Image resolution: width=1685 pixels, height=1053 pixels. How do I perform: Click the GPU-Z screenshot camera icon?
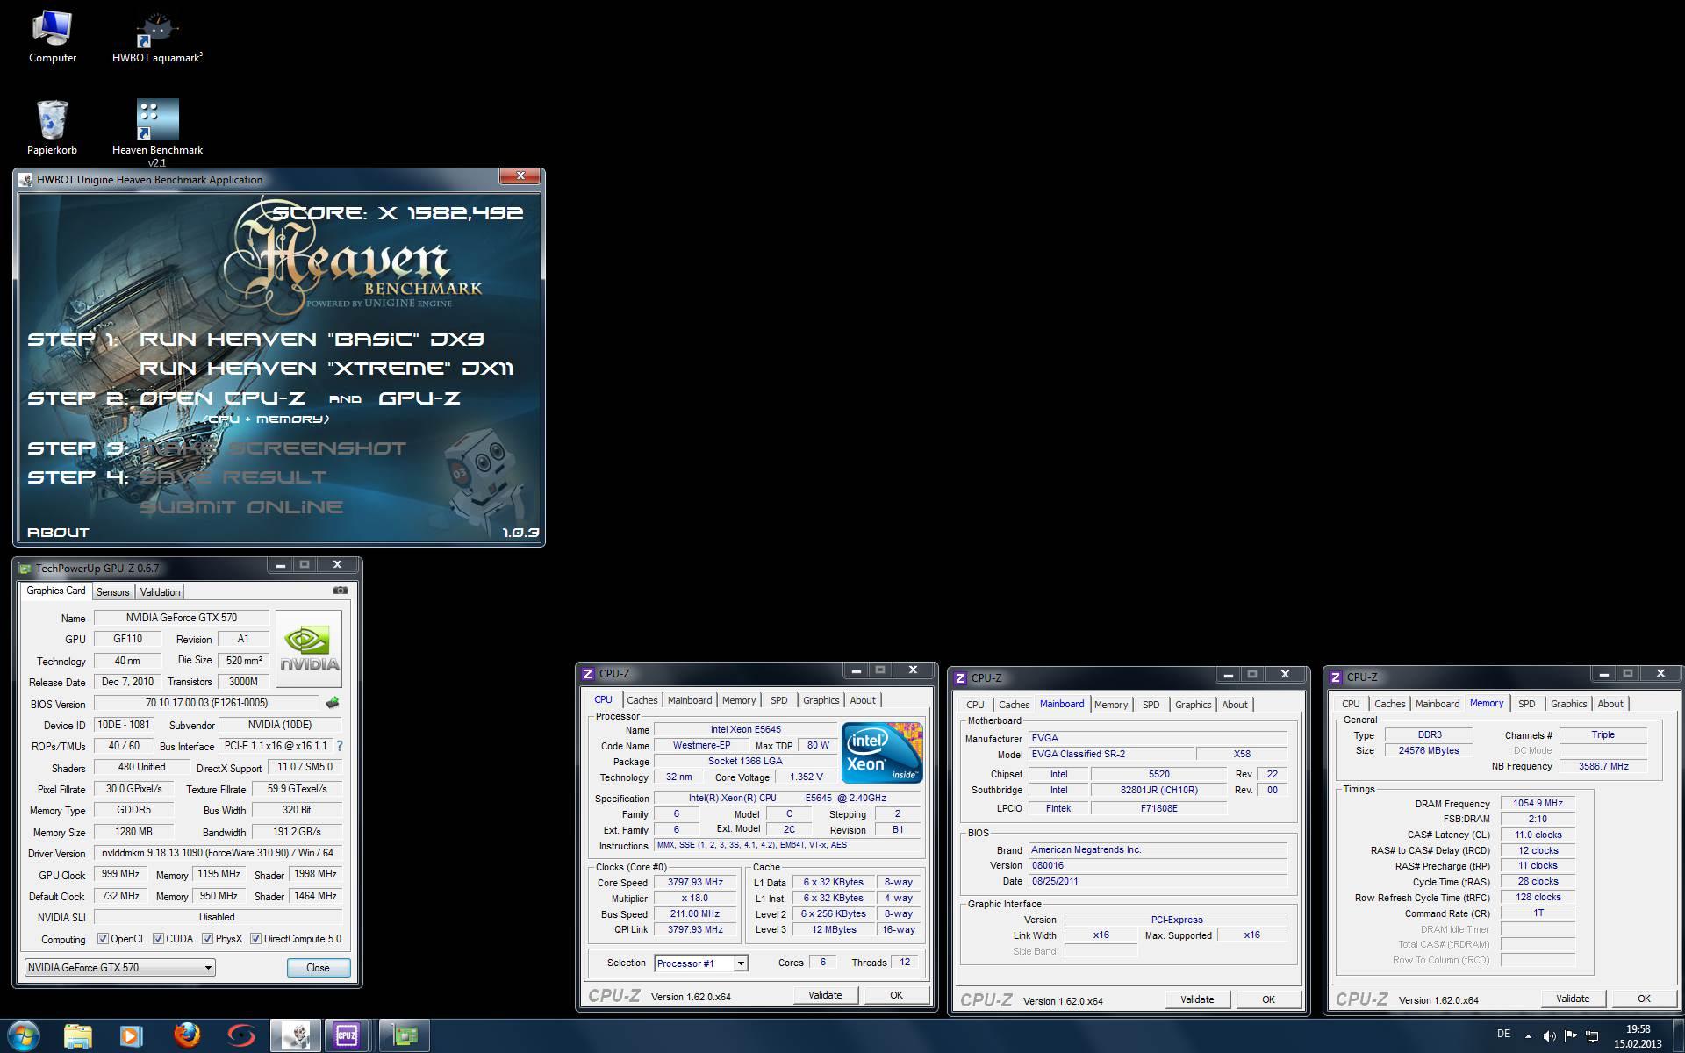341,591
